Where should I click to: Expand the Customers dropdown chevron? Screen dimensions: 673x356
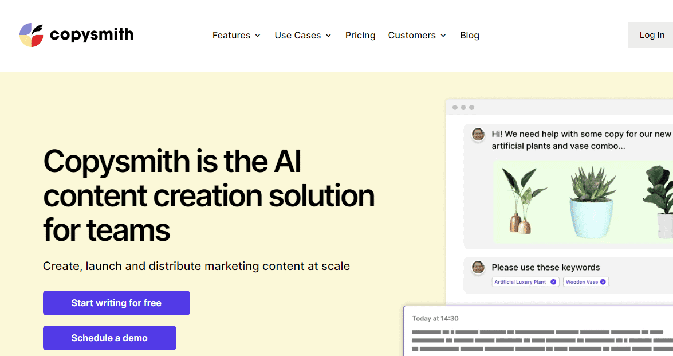click(x=443, y=36)
